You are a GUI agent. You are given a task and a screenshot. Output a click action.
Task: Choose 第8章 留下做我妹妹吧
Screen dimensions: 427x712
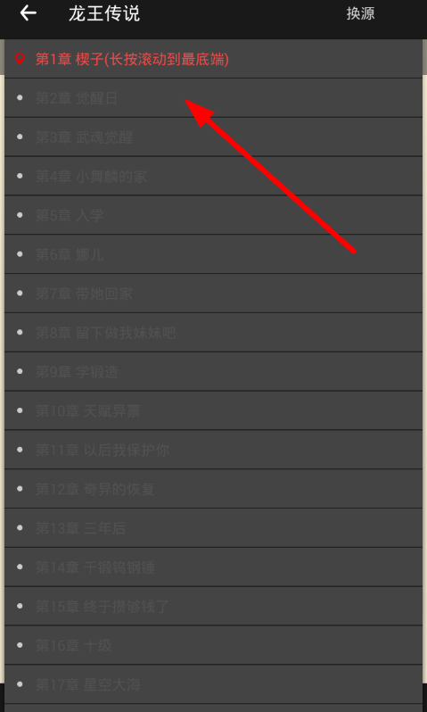(x=214, y=333)
